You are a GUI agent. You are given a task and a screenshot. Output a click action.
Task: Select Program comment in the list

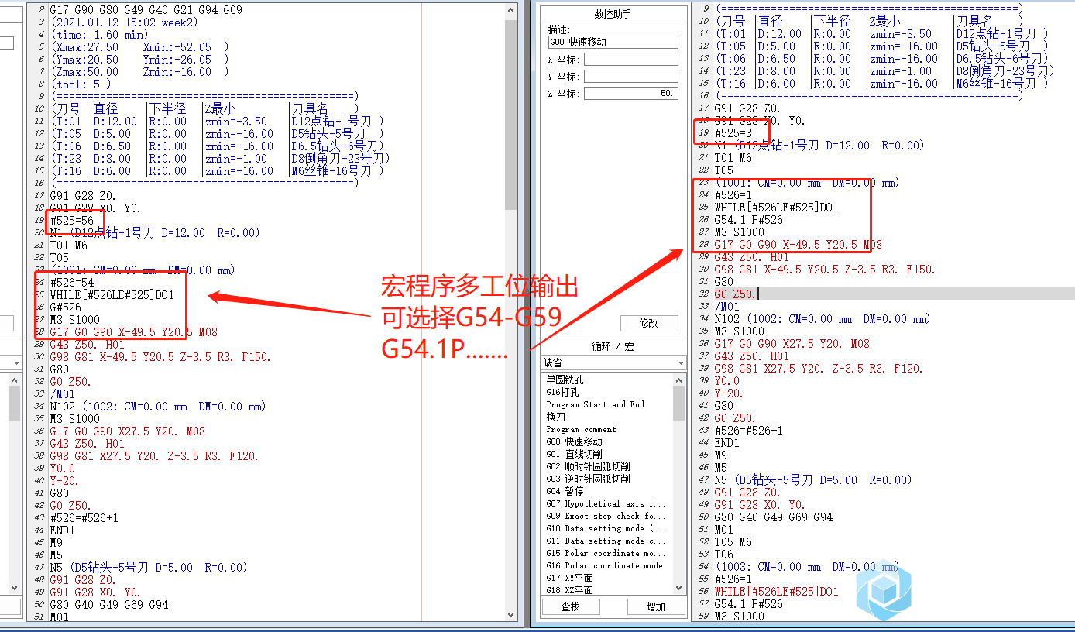click(x=581, y=429)
